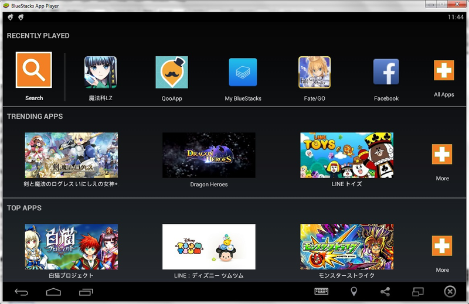
Task: Open All Apps plus icon
Action: point(444,70)
